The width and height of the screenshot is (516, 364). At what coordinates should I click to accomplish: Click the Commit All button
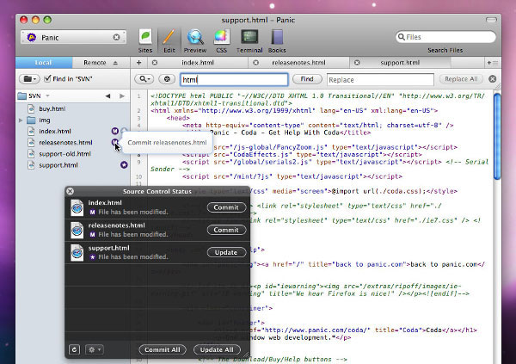(x=163, y=349)
